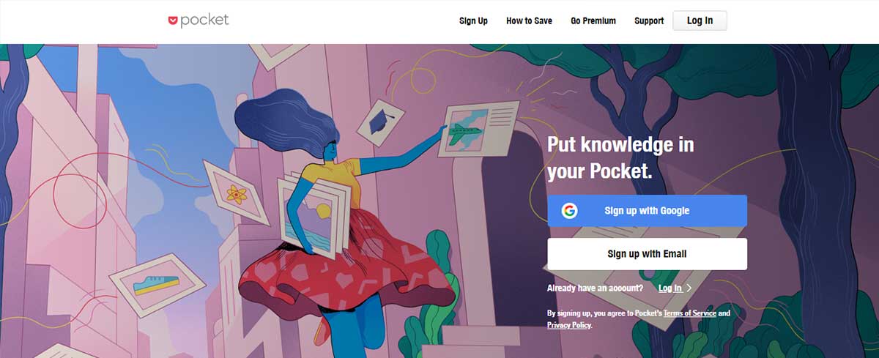Open the Privacy Policy link
Screen dimensions: 879x358
pyautogui.click(x=568, y=324)
